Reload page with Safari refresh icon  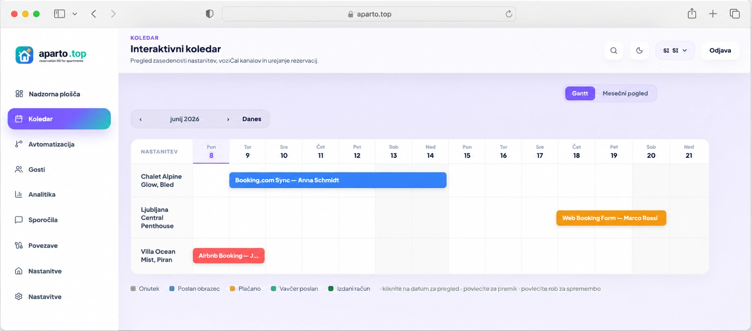point(509,14)
